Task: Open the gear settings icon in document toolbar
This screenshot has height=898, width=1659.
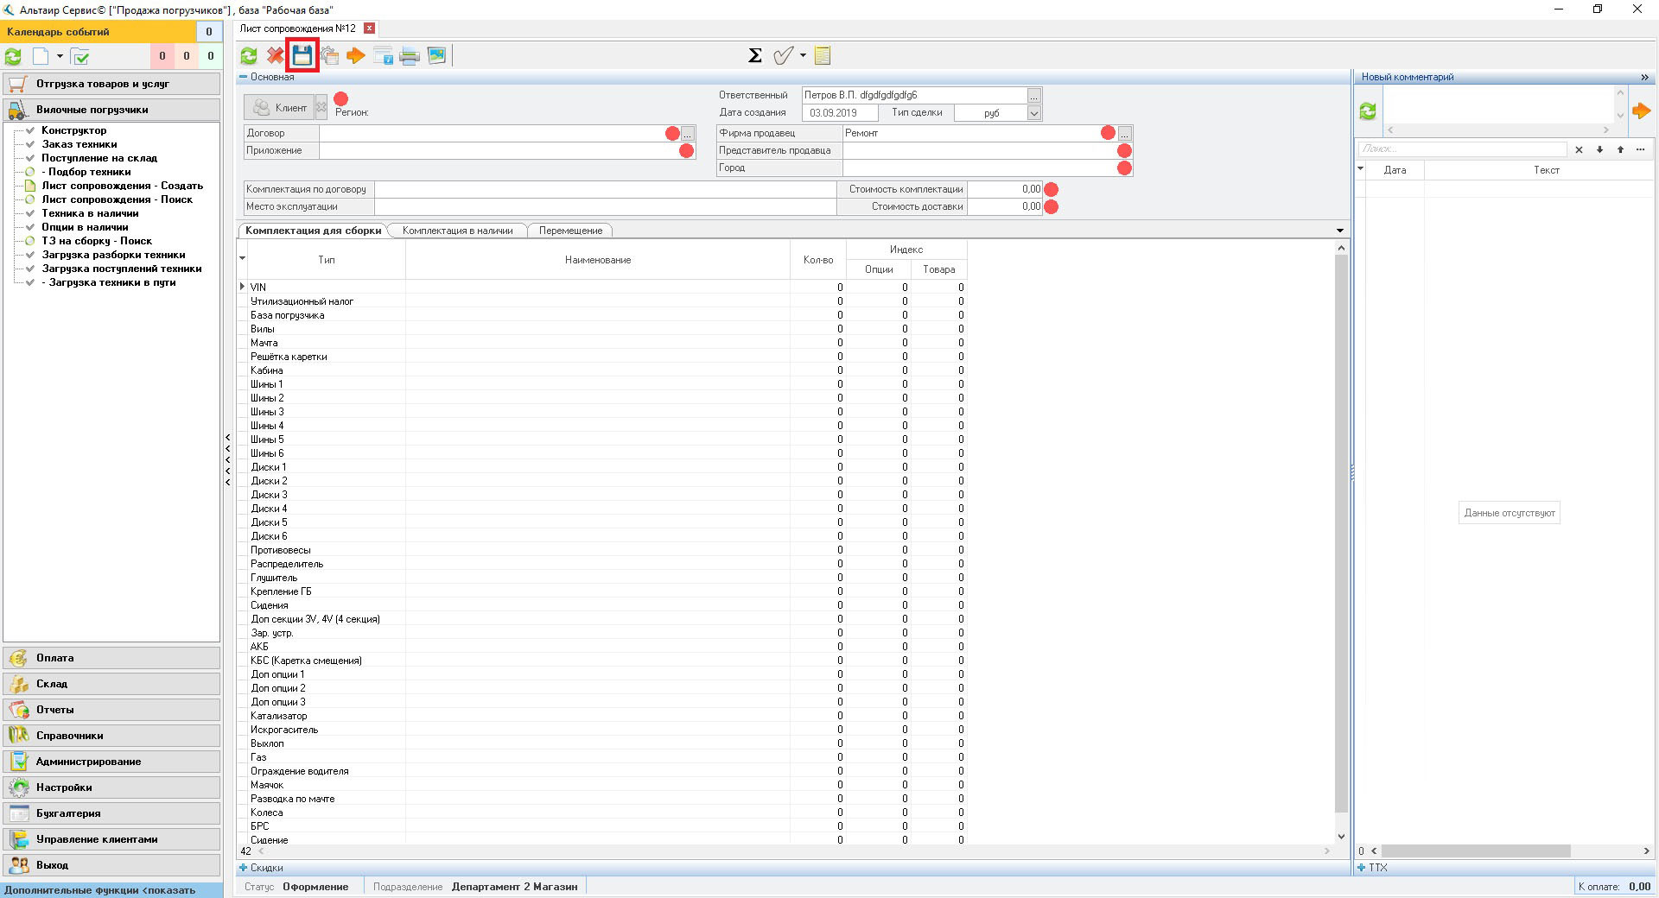Action: [329, 56]
